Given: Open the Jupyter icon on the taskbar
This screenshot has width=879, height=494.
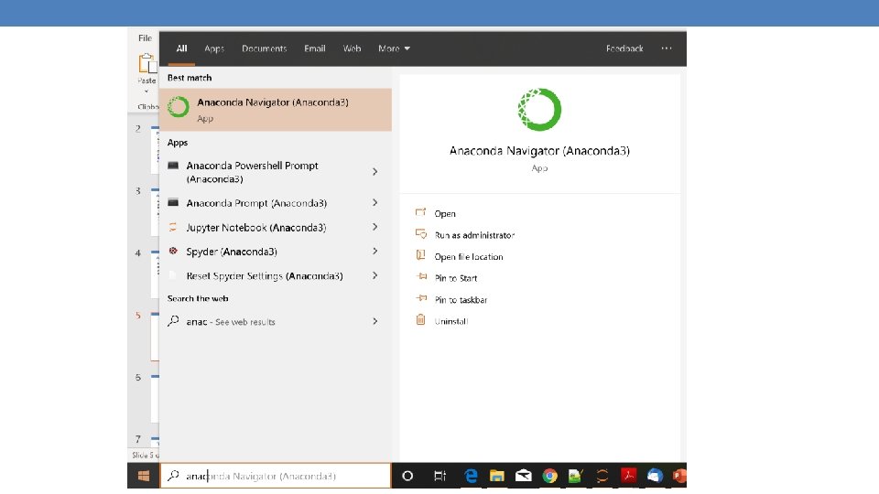Looking at the screenshot, I should 602,476.
